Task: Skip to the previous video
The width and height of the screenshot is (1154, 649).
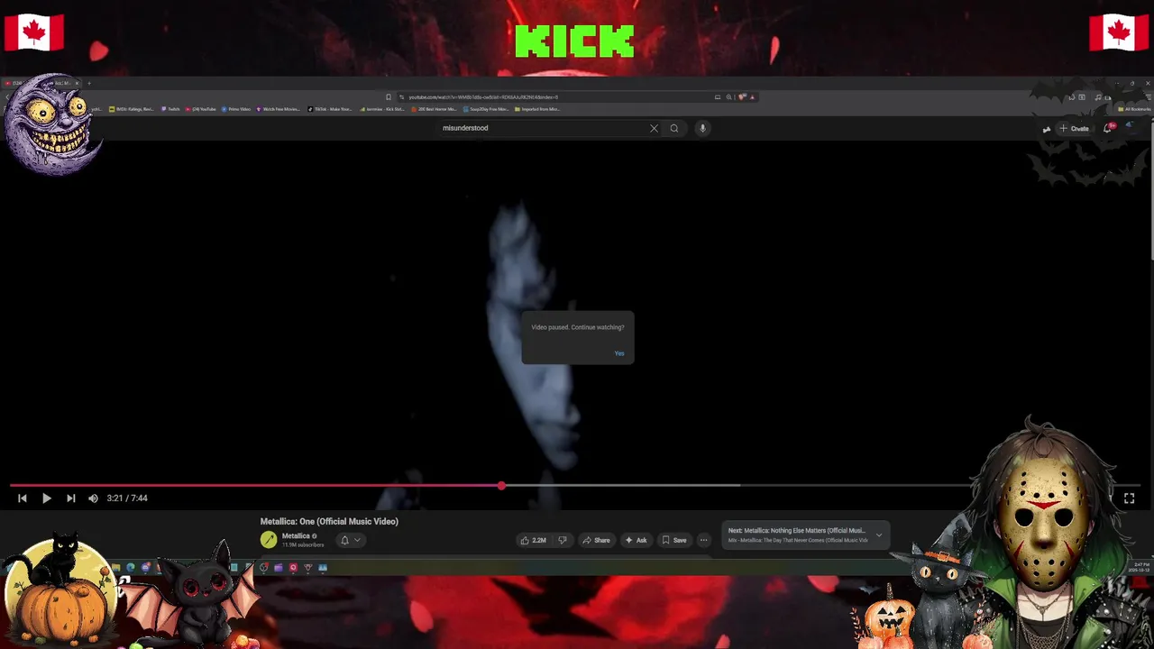Action: [x=23, y=498]
